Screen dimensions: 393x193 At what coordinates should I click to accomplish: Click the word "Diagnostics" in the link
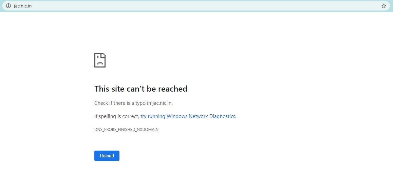(222, 116)
